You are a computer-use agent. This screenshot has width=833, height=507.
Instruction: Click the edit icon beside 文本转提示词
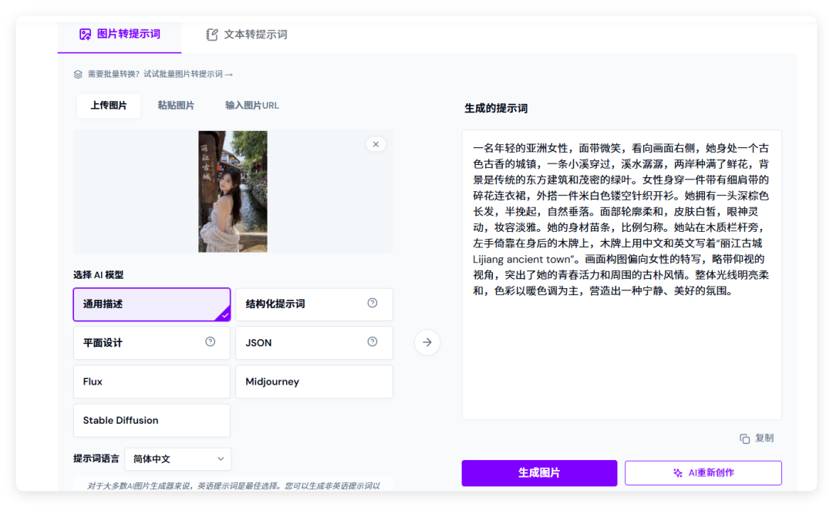click(x=211, y=35)
